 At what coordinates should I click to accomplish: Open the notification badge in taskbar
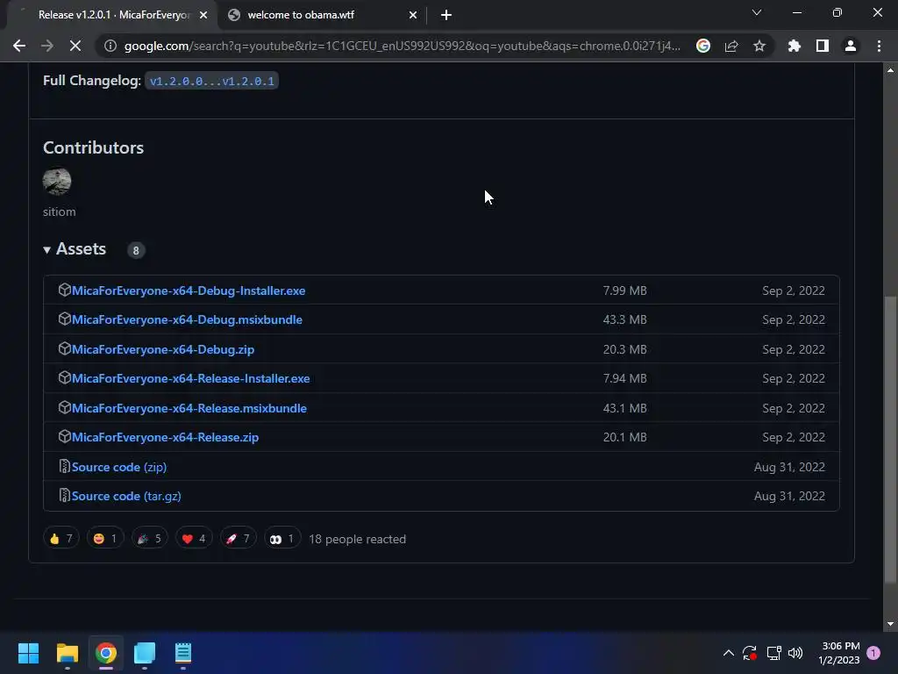click(x=873, y=653)
